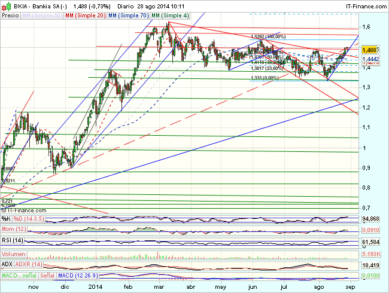Click the Señal label in MACD panel

(47, 276)
